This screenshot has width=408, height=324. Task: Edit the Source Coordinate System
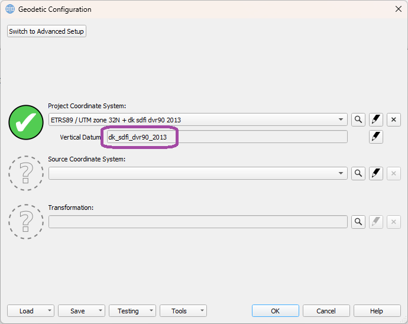pos(376,173)
